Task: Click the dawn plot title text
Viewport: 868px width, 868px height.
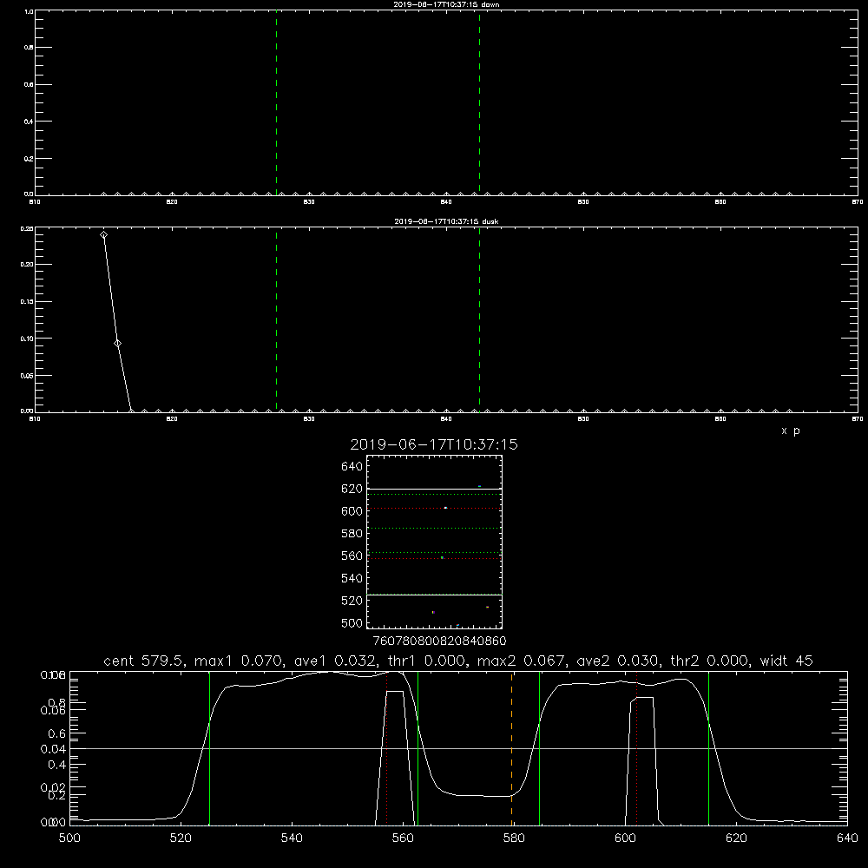Action: point(446,4)
